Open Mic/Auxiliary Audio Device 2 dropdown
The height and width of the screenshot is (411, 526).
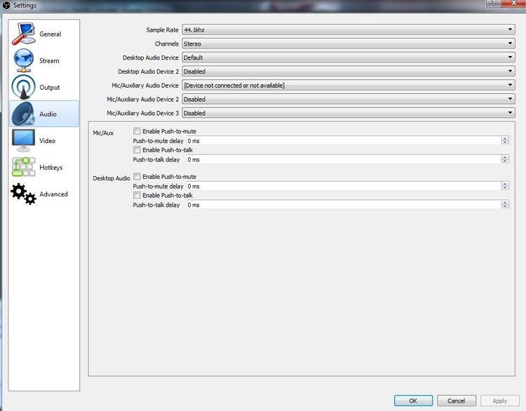pos(348,99)
